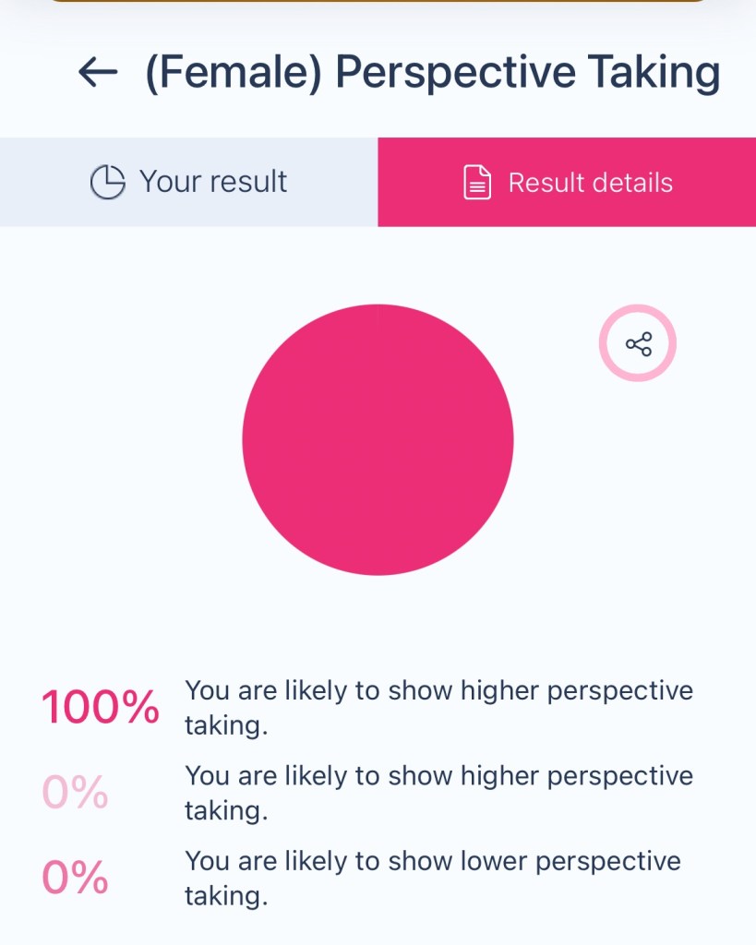Tap the large pink pie chart
Viewport: 756px width, 945px height.
click(x=378, y=439)
